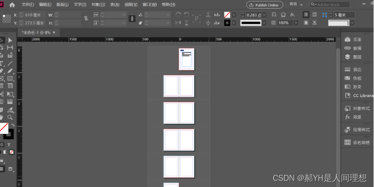Image resolution: width=374 pixels, height=187 pixels.
Task: Open the rotation angle dropdown
Action: click(x=168, y=15)
